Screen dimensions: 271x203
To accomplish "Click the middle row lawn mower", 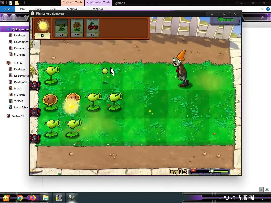I will pos(35,112).
